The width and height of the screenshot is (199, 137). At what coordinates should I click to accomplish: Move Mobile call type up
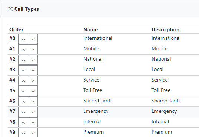(x=23, y=50)
